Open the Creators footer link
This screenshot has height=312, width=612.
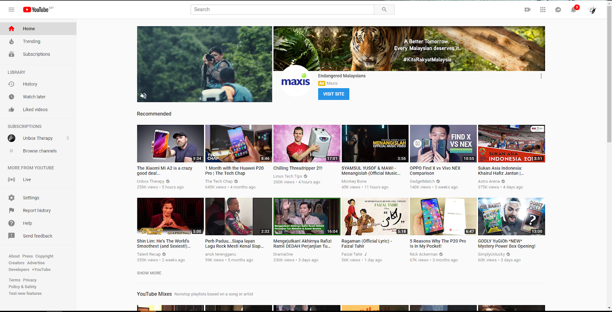click(16, 263)
